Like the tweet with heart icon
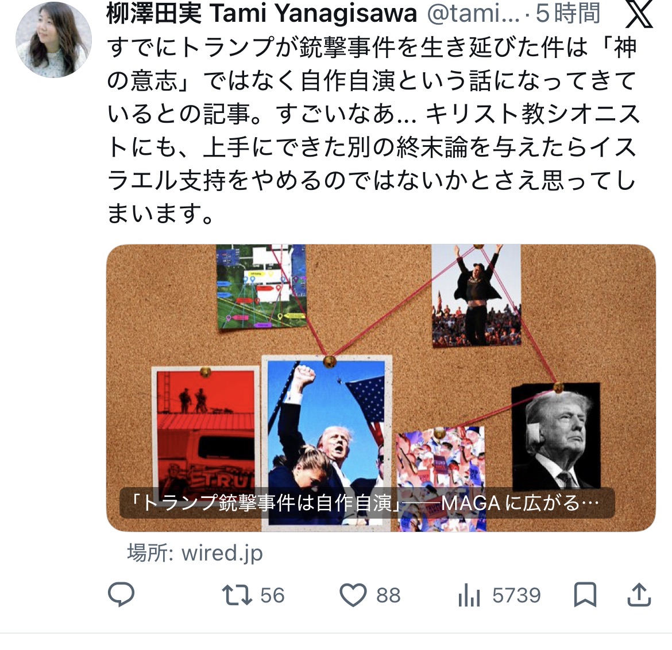The image size is (672, 650). click(x=353, y=595)
